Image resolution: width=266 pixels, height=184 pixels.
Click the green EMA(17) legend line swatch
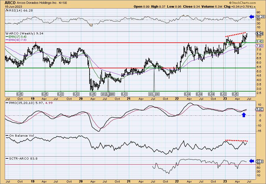click(x=7, y=37)
